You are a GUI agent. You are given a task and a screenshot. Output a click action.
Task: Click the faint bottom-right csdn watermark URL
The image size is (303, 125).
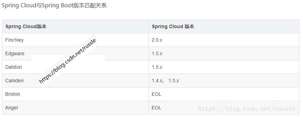coord(247,109)
